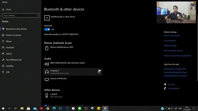The width and height of the screenshot is (198, 111).
Task: Click the FreeBuds 3 battery level indicator
Action: coord(99,72)
